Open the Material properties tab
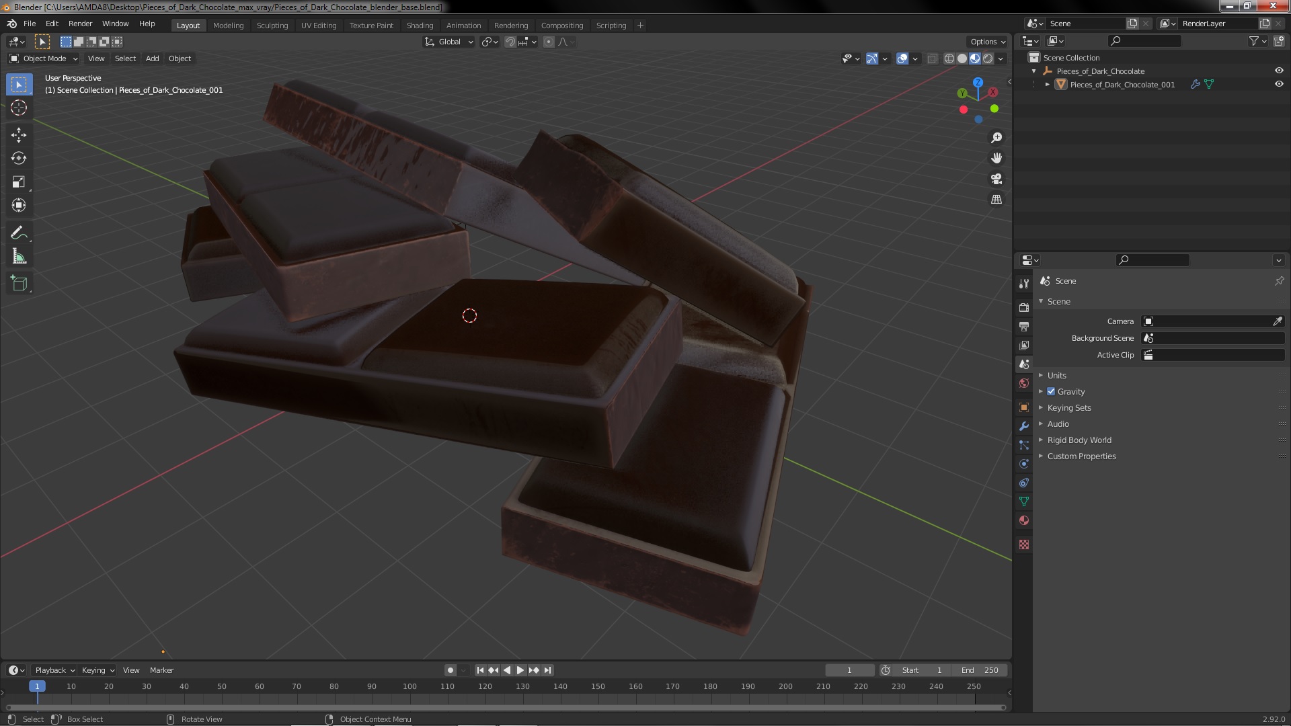Screen dimensions: 1291x726 tap(1024, 520)
